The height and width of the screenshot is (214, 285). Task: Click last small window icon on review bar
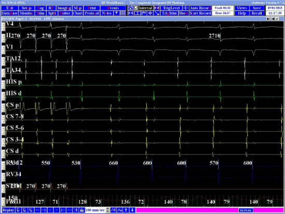click(277, 19)
